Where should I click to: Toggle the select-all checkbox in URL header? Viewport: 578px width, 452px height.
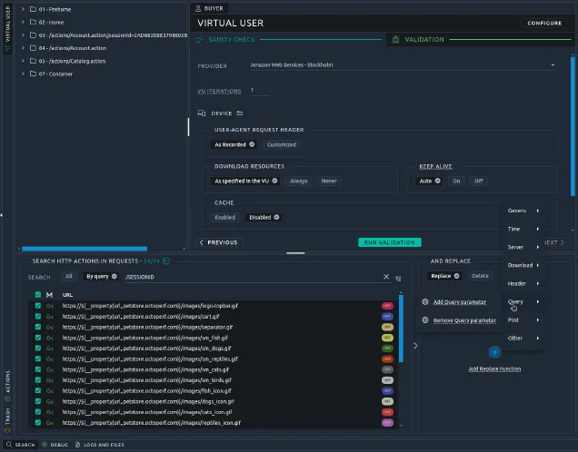tap(38, 294)
